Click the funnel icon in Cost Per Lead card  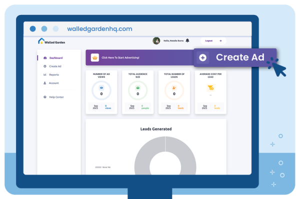click(x=210, y=88)
